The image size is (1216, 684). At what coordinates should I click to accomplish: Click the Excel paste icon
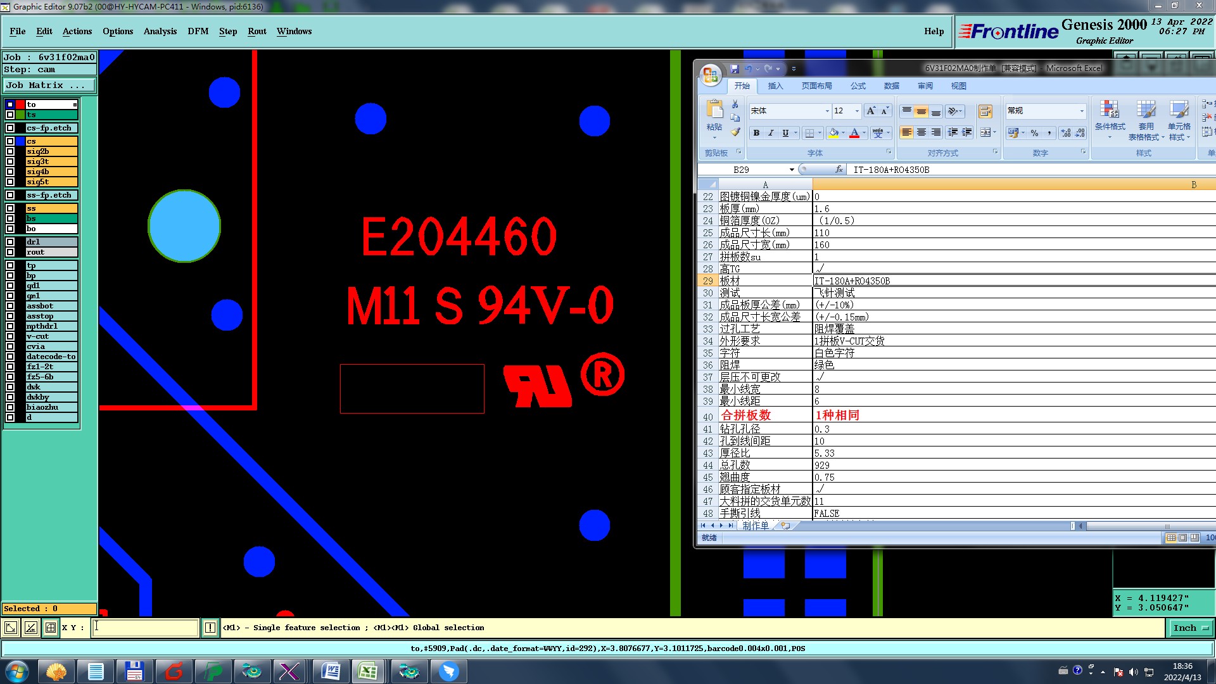(714, 110)
